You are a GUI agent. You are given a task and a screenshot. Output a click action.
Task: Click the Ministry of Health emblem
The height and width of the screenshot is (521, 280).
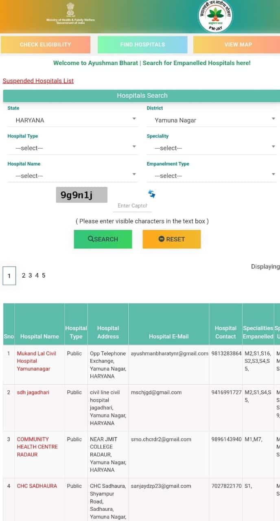70,10
